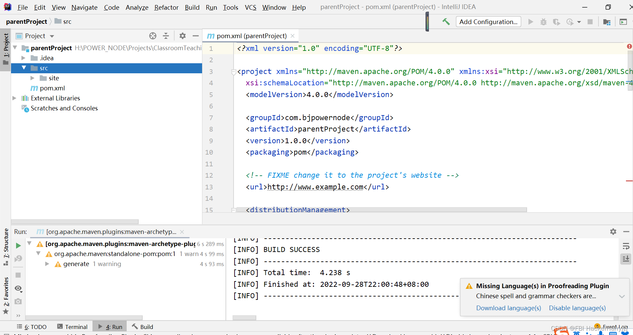Click the green Rerun icon in Run panel
Viewport: 633px width, 335px height.
(18, 246)
